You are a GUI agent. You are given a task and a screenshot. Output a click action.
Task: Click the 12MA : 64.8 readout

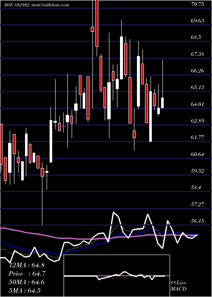click(x=26, y=265)
